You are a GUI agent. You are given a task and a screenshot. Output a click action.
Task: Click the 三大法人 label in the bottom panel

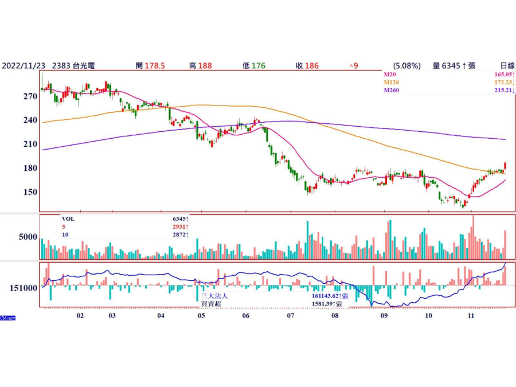pyautogui.click(x=214, y=296)
